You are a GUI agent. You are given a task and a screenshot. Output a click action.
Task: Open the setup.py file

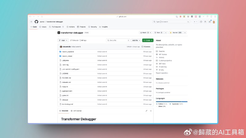[65, 100]
